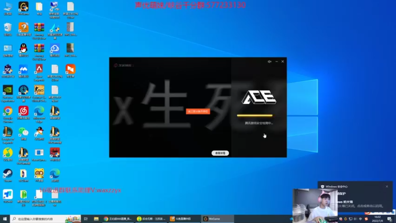The image size is (396, 223).
Task: Open the orange Kuaishou-style video app shortcut
Action: (70, 71)
